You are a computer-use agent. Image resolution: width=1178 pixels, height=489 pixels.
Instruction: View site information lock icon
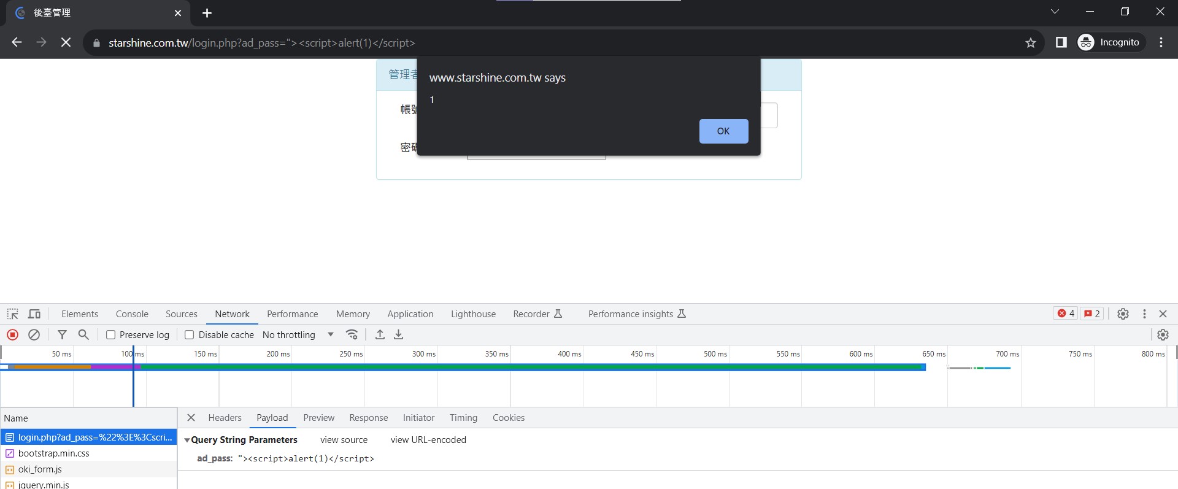click(x=96, y=43)
